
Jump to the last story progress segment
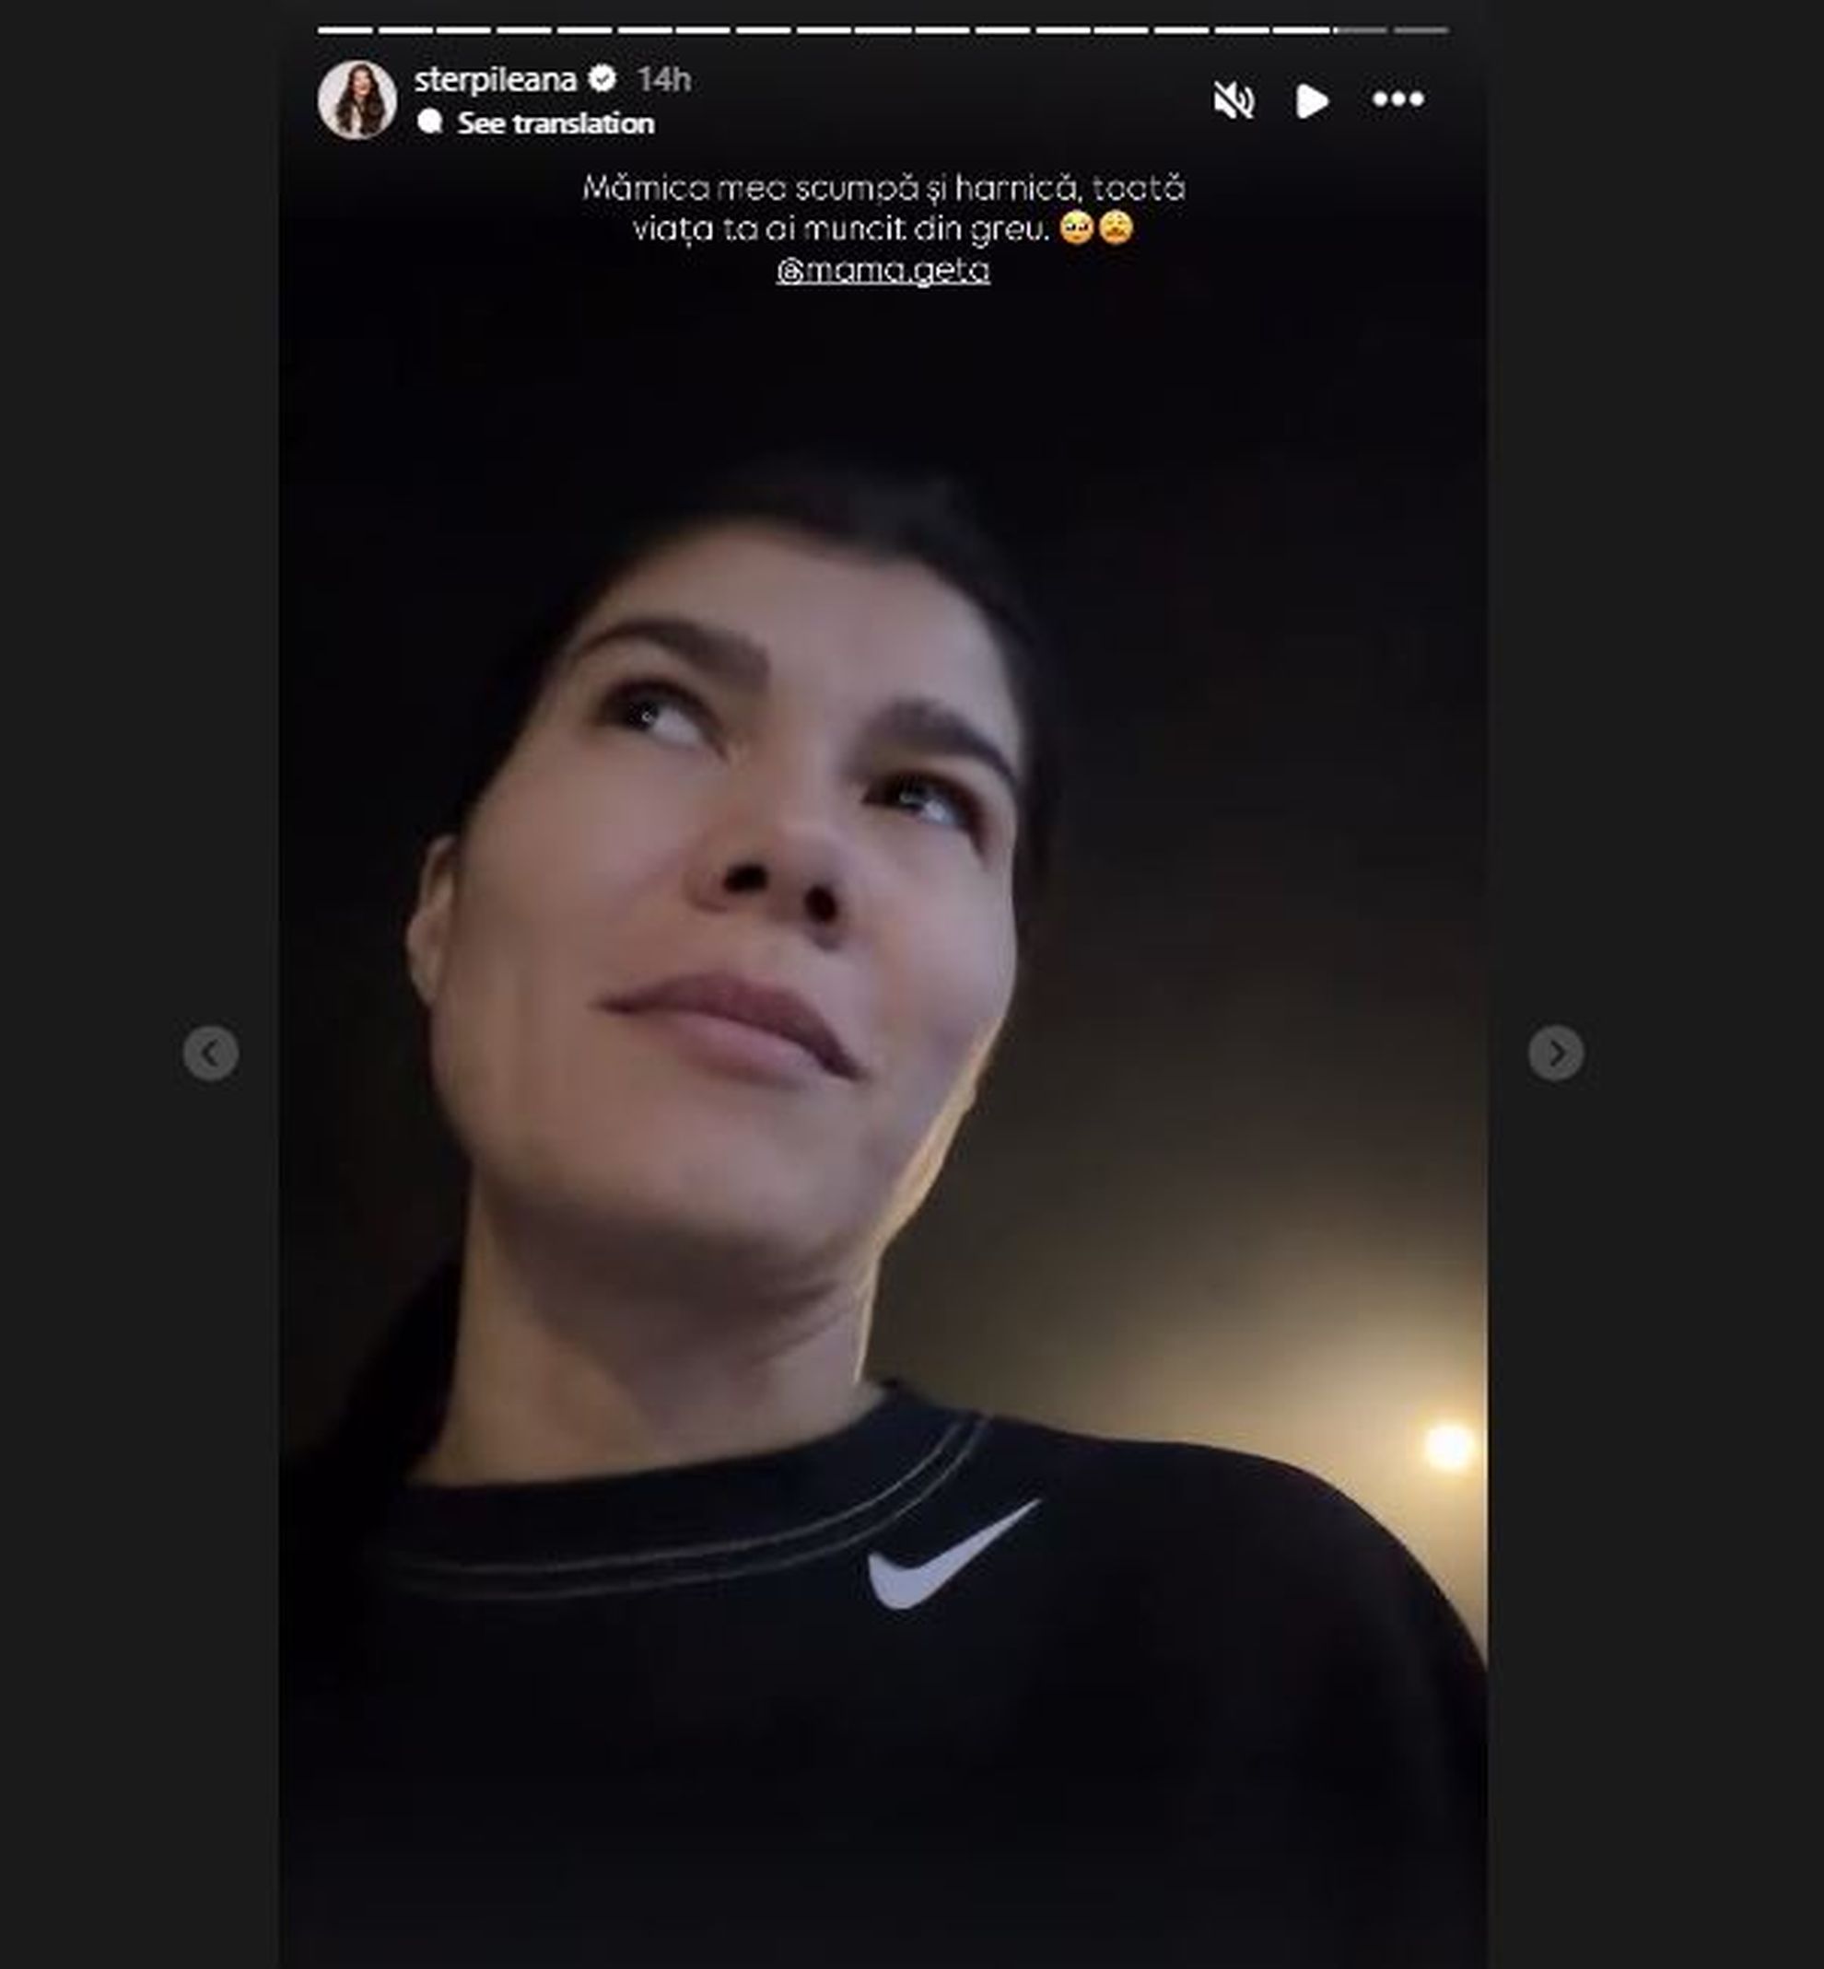click(x=1421, y=30)
